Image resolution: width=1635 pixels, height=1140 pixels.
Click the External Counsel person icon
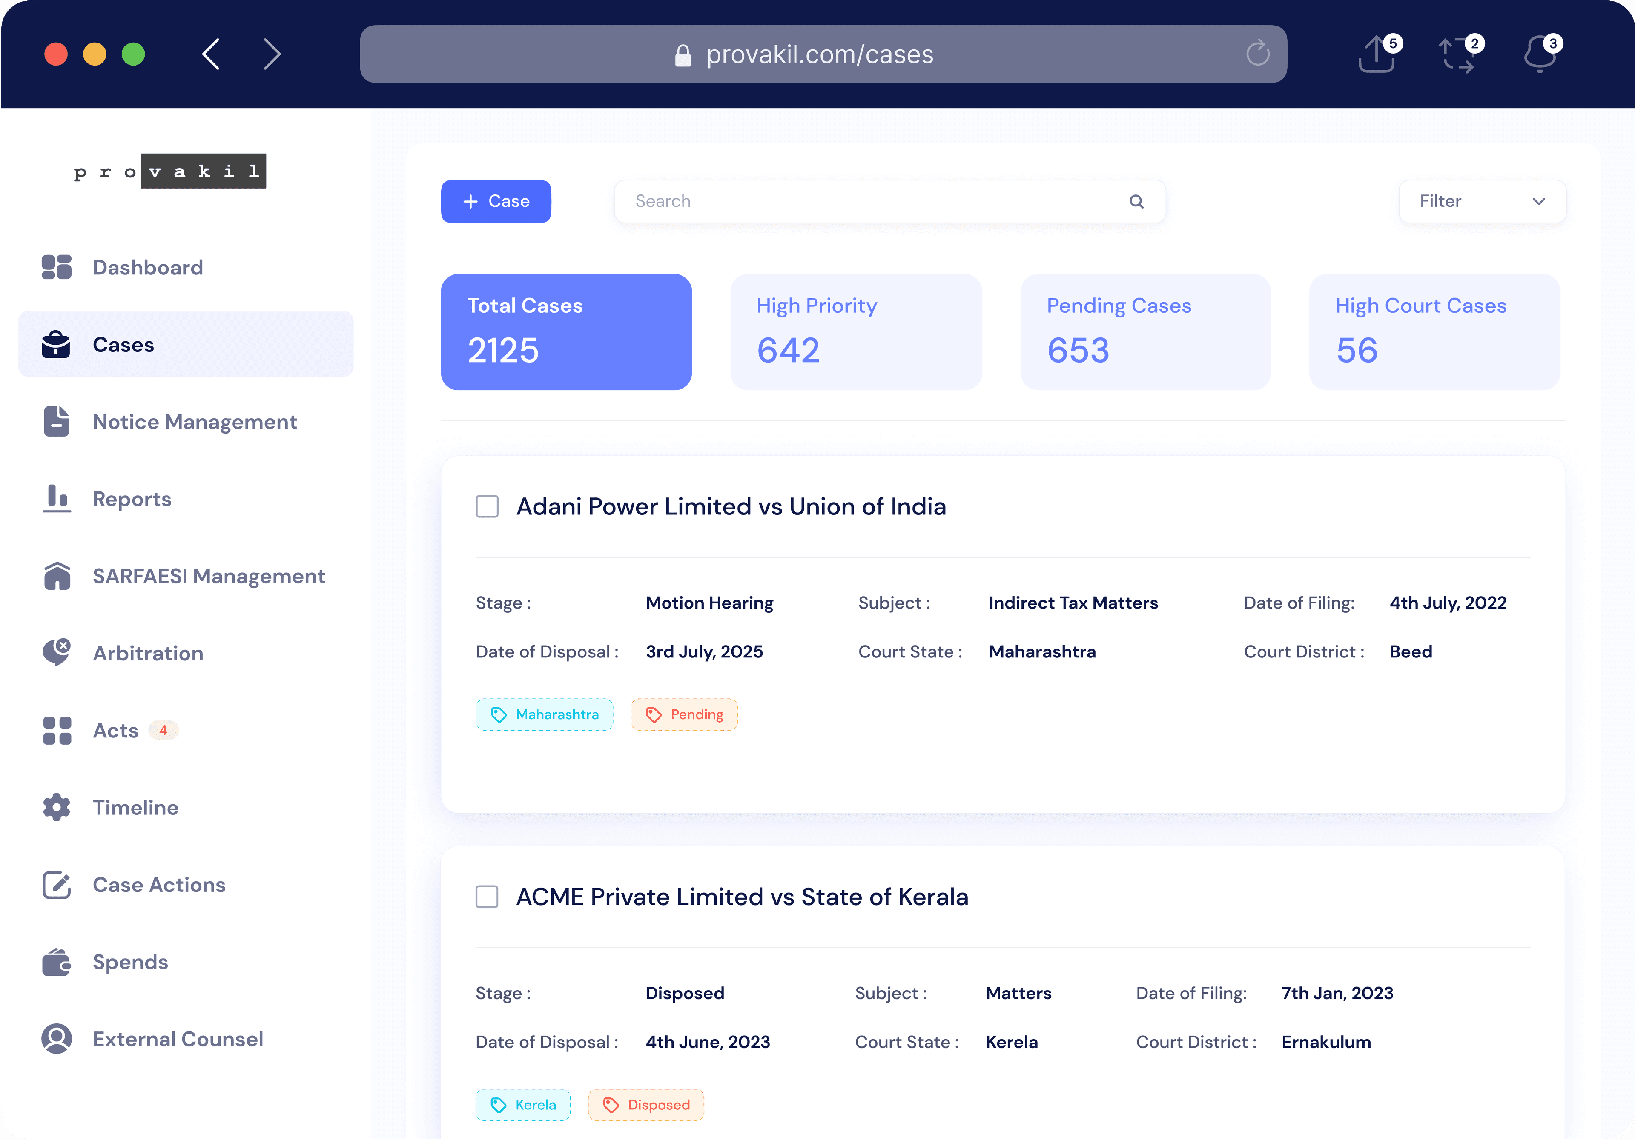57,1039
